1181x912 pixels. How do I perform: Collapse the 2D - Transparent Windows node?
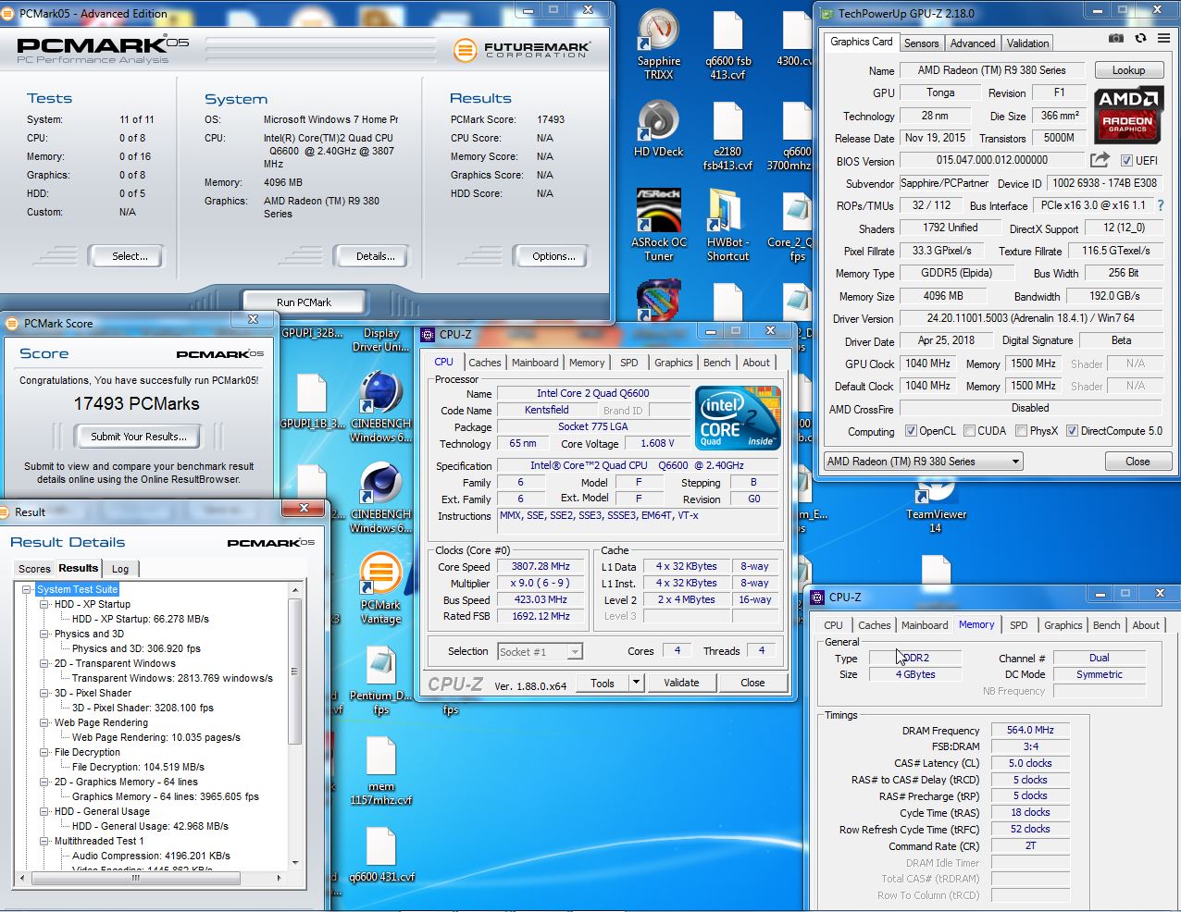(44, 663)
